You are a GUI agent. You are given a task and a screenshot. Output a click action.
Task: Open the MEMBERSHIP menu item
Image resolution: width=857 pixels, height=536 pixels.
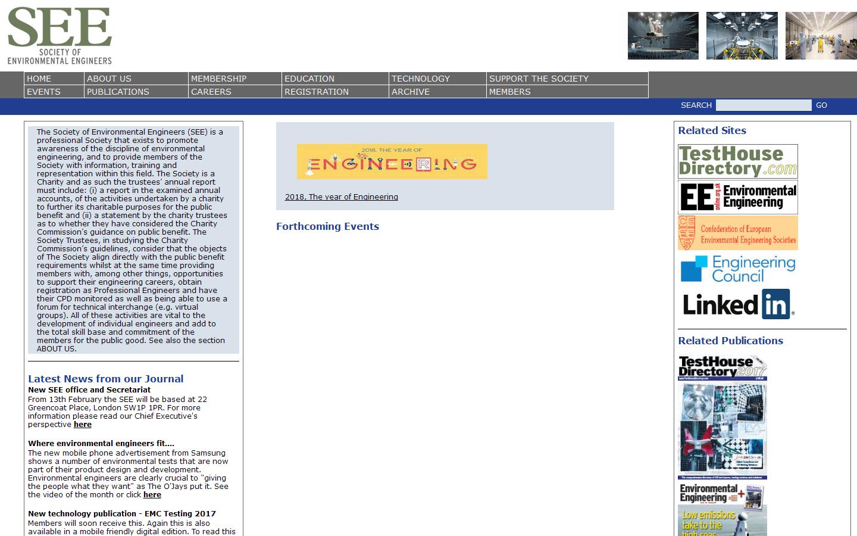[218, 79]
